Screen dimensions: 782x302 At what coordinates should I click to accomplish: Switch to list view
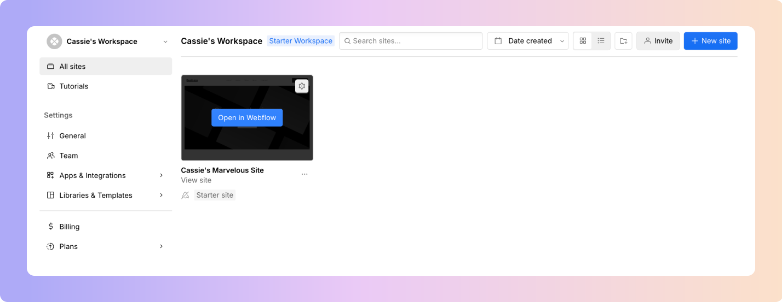[x=601, y=41]
